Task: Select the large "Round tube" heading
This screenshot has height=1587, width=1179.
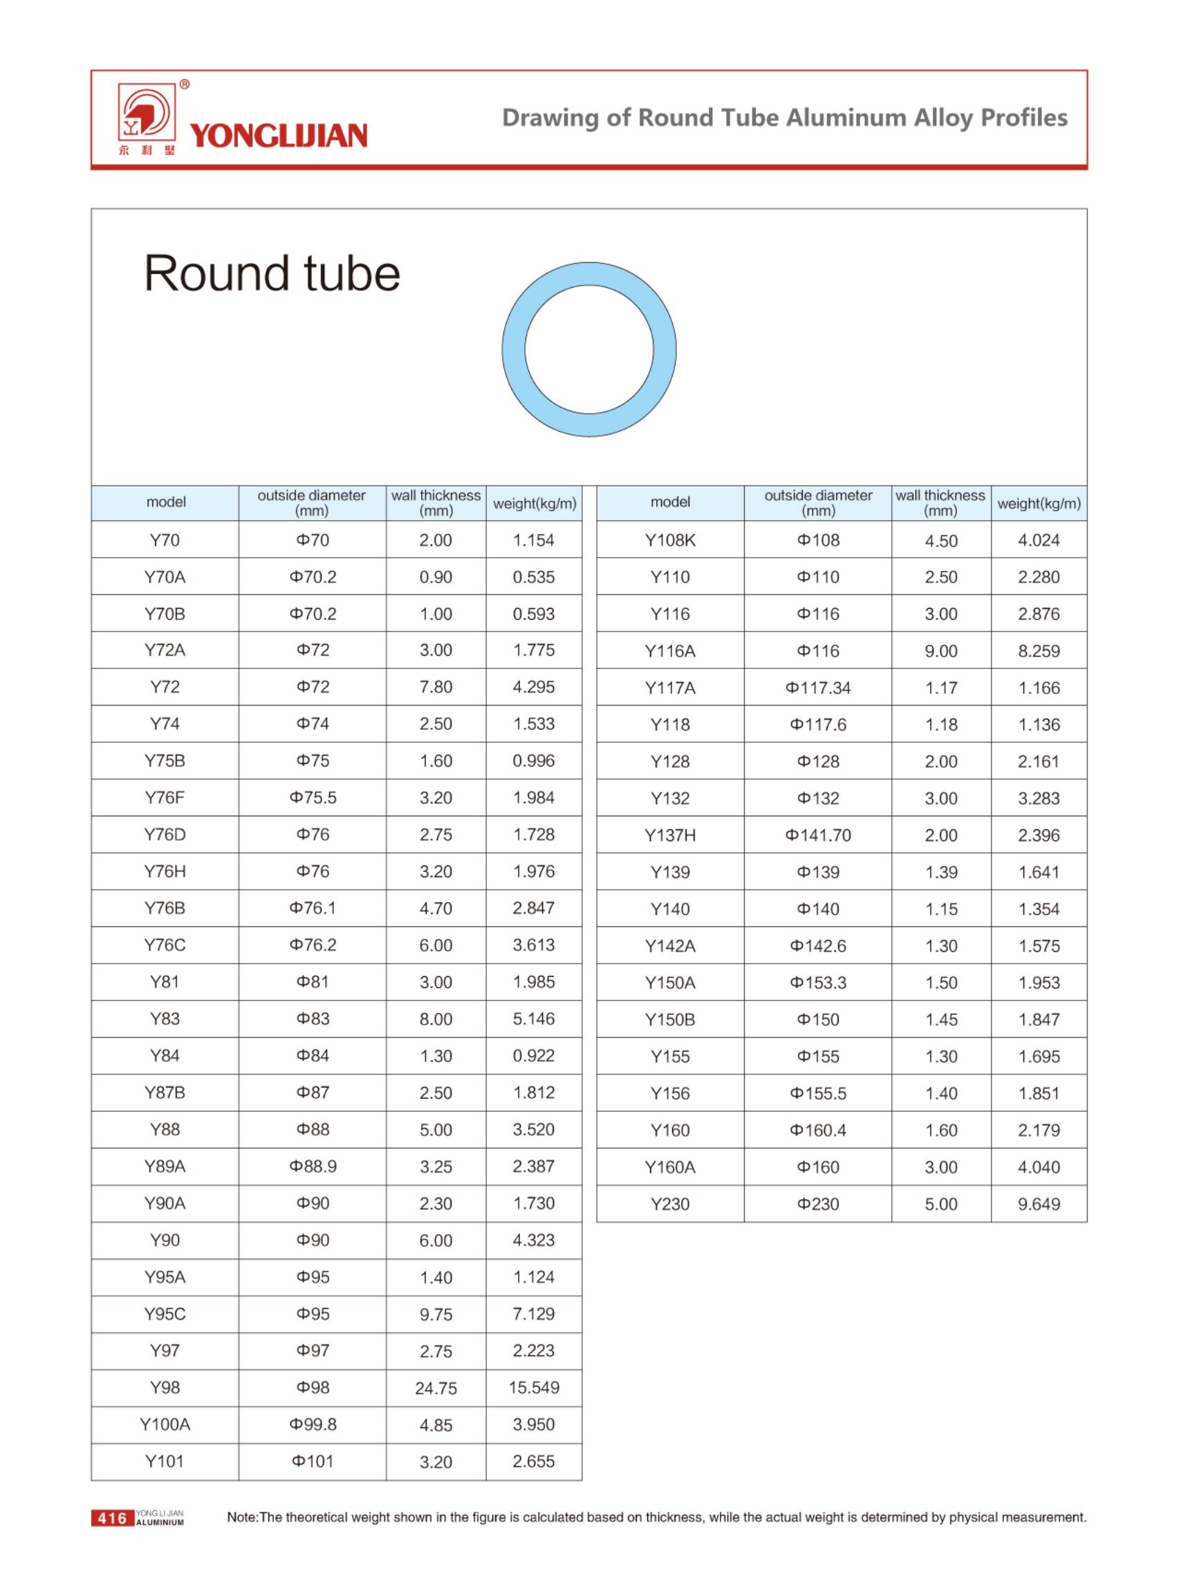Action: click(x=272, y=273)
